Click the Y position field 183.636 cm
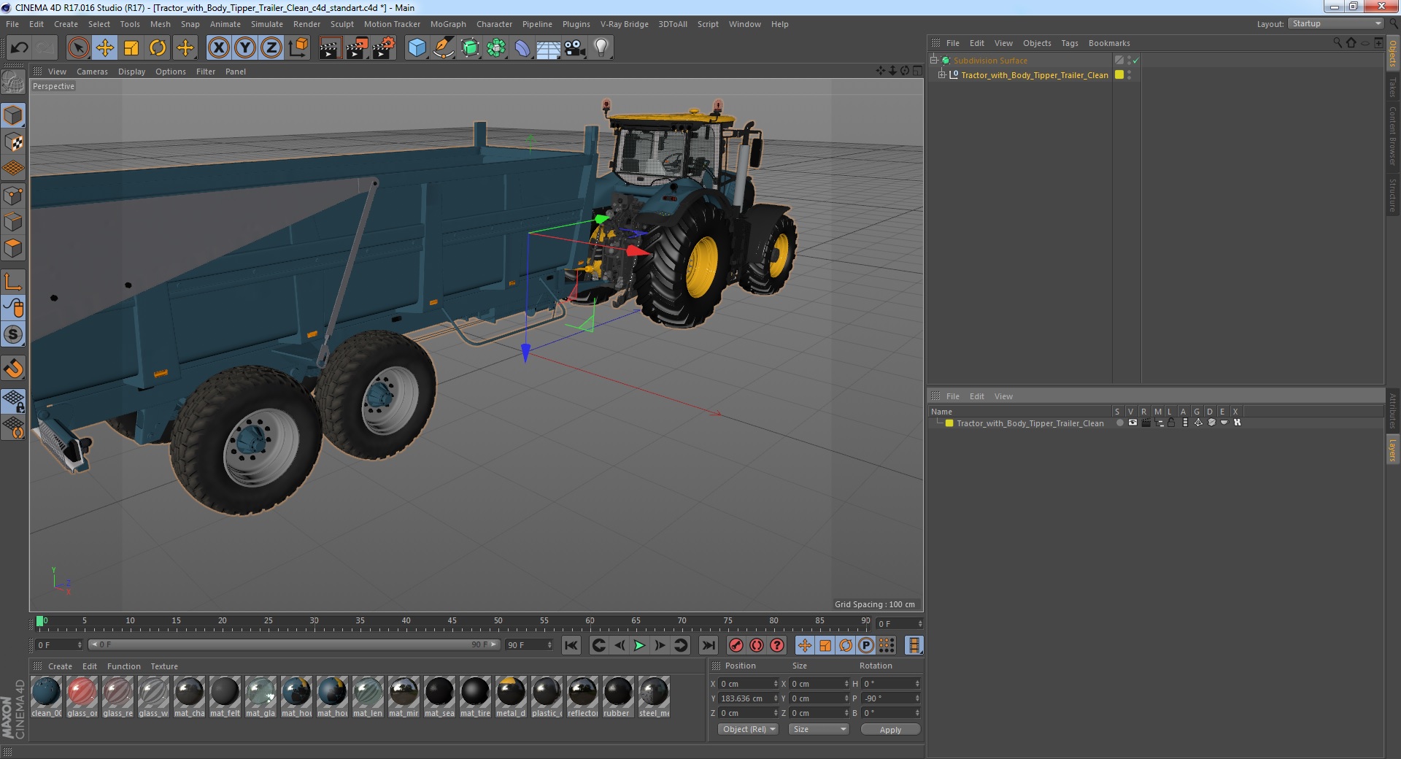 749,698
